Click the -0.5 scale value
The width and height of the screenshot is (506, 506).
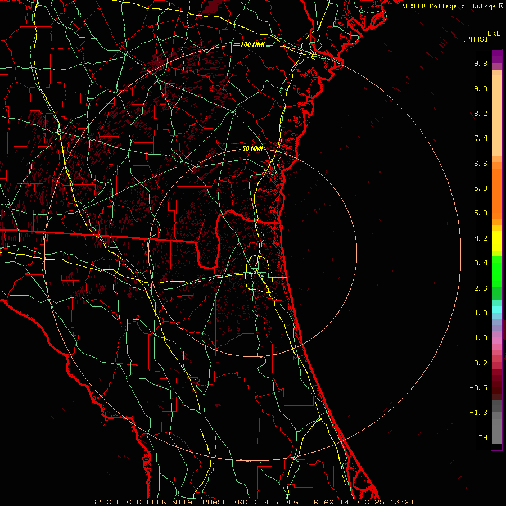tap(478, 387)
